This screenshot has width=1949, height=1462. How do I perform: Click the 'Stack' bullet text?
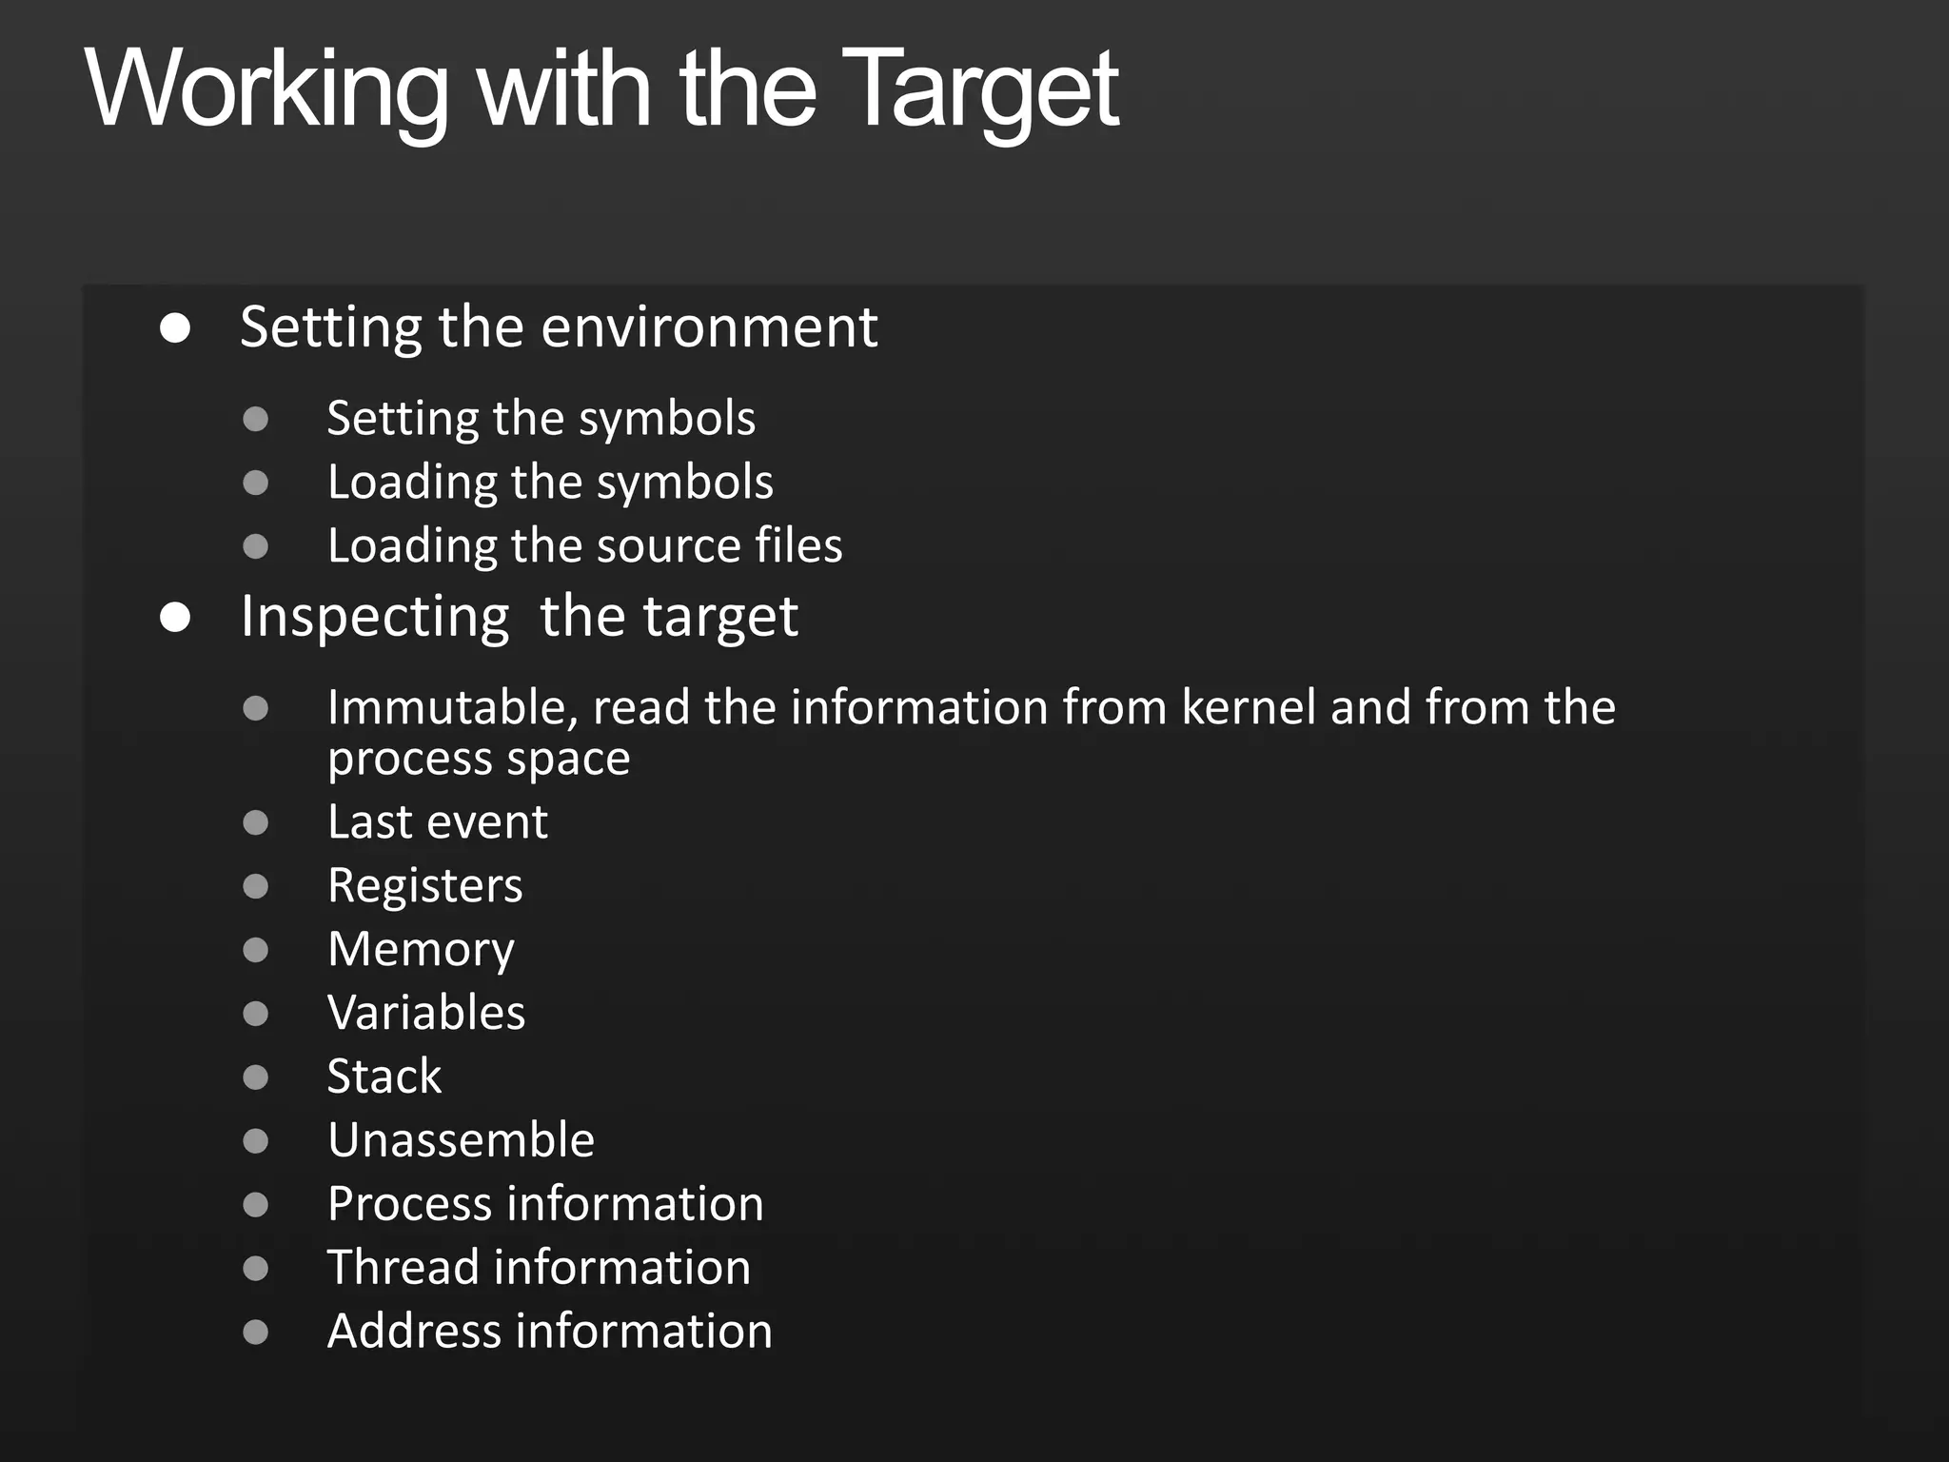384,1077
